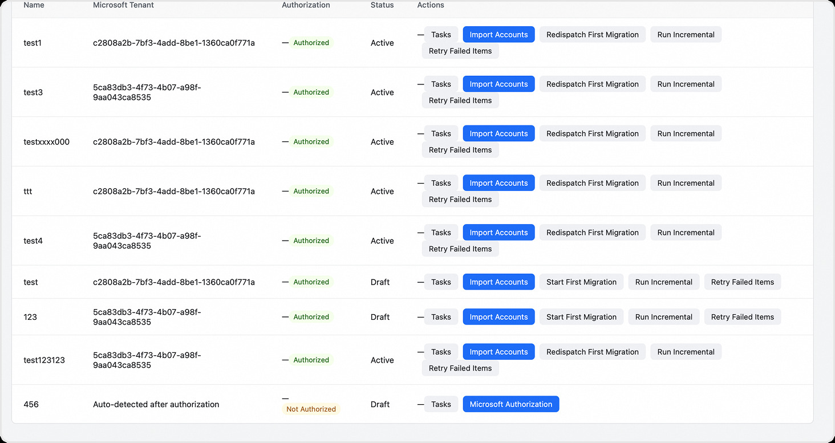The width and height of the screenshot is (835, 443).
Task: Click the Authorized badge in test1 row
Action: pyautogui.click(x=311, y=43)
